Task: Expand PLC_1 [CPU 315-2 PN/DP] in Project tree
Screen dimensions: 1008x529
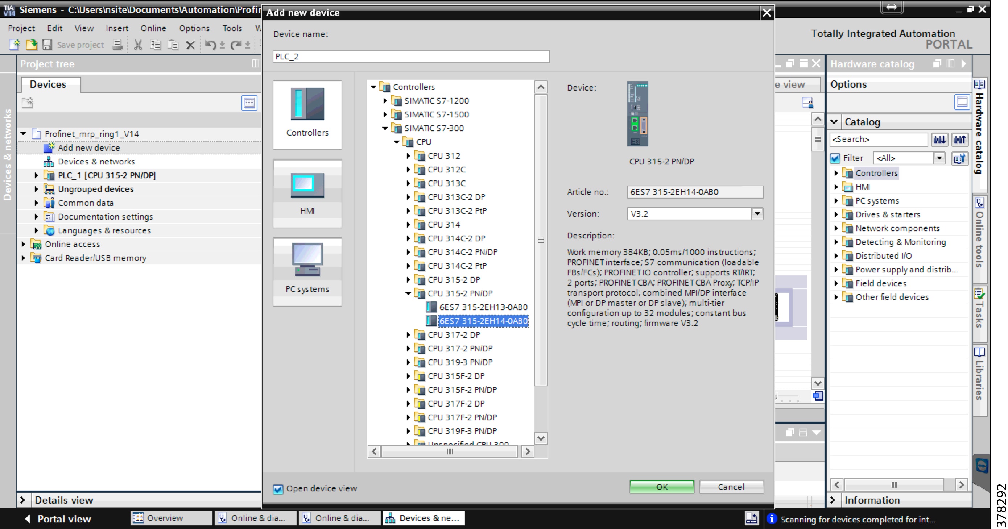Action: click(x=36, y=176)
